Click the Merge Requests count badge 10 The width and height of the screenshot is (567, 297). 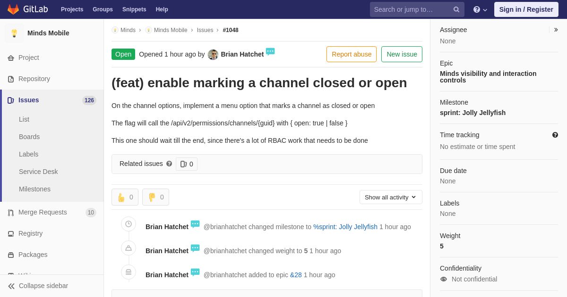click(x=91, y=213)
